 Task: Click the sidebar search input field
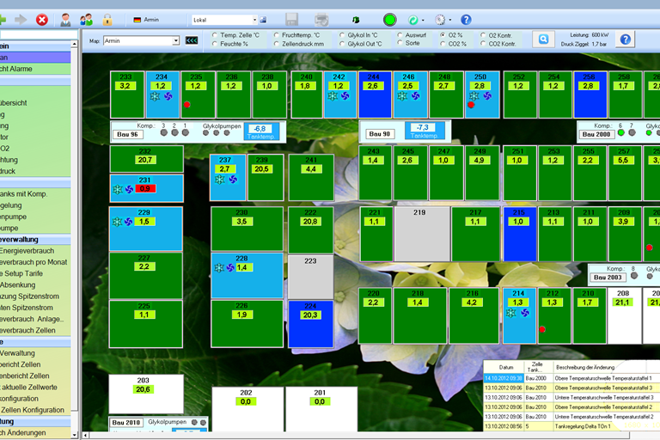(x=39, y=34)
